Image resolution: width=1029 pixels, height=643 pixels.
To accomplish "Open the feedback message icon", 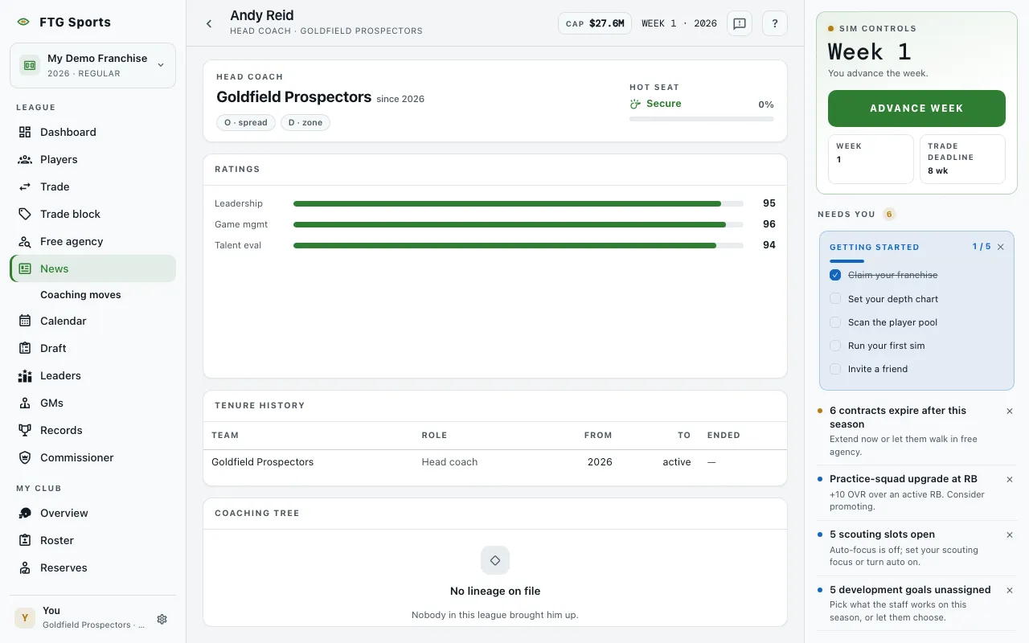I will [740, 23].
